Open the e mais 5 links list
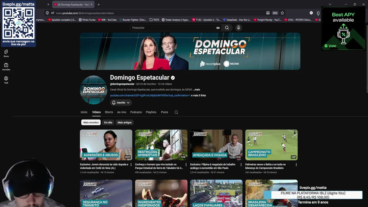 tap(198, 95)
